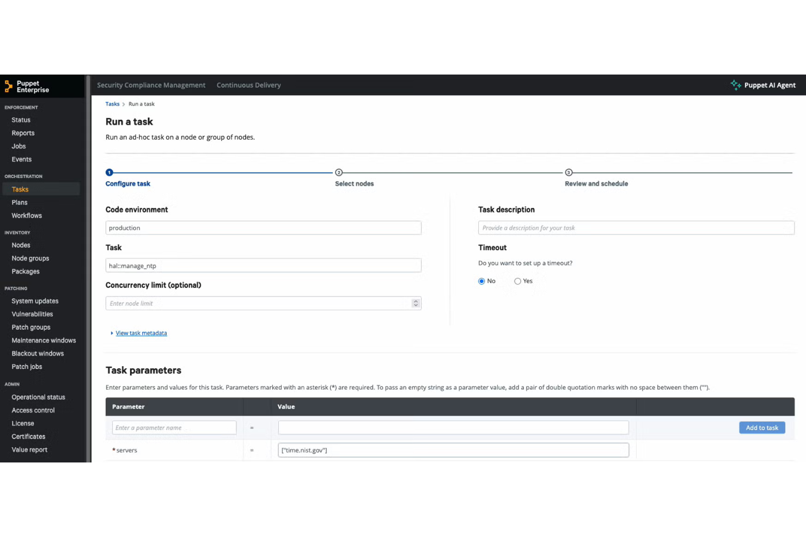Edit the servers parameter value field
The height and width of the screenshot is (537, 806).
tap(453, 450)
